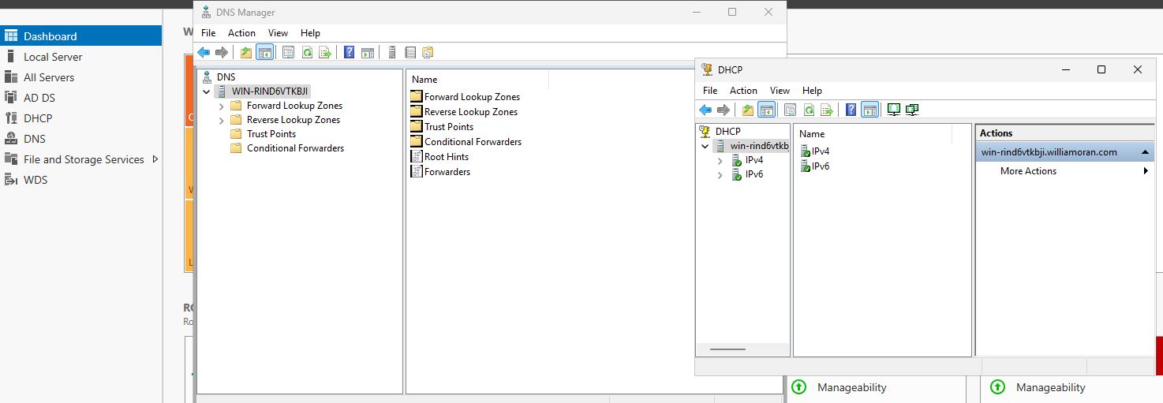Click the Forward arrow in DHCP toolbar

coord(723,110)
